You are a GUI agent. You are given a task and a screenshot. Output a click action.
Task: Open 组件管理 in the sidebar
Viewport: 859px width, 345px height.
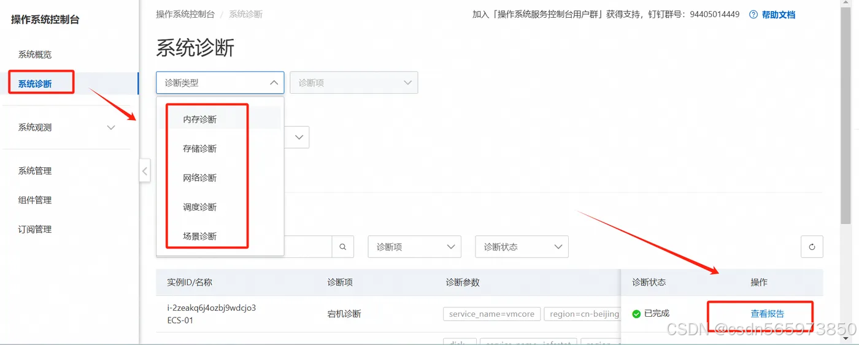tap(35, 200)
